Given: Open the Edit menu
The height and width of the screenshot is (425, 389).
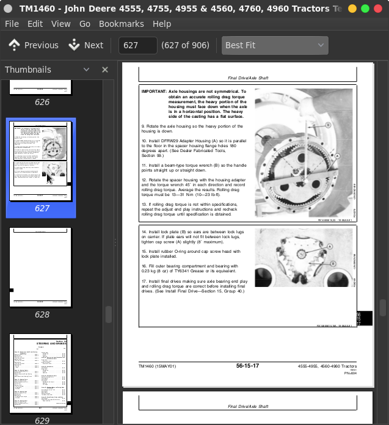Looking at the screenshot, I should pyautogui.click(x=35, y=24).
